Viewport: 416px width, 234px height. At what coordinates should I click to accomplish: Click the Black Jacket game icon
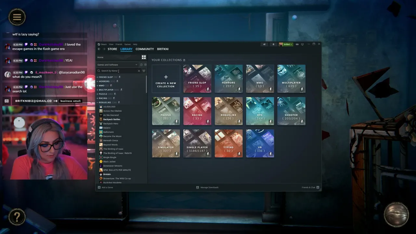click(x=101, y=162)
